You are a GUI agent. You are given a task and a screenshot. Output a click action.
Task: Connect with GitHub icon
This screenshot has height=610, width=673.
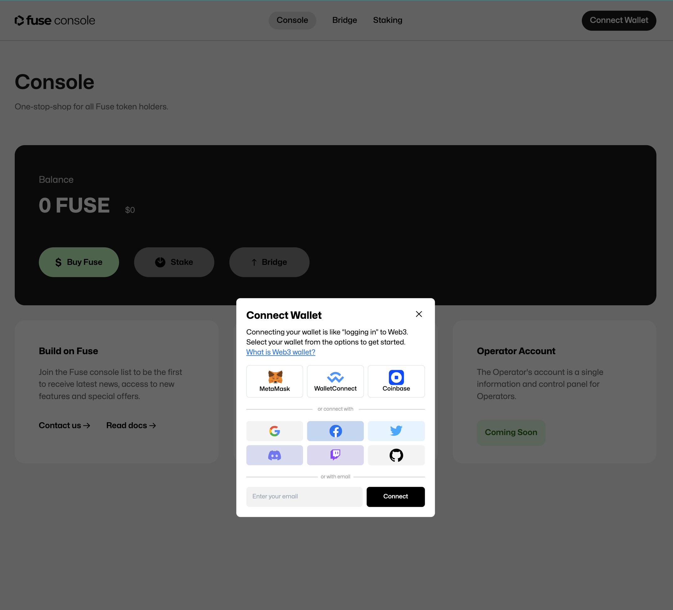[396, 455]
